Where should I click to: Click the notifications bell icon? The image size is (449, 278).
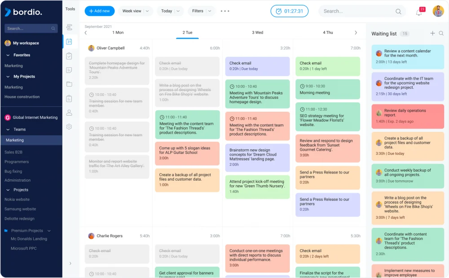pos(419,12)
